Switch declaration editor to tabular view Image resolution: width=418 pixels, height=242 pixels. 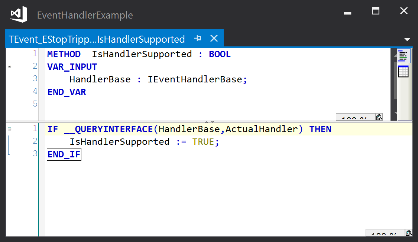point(404,71)
